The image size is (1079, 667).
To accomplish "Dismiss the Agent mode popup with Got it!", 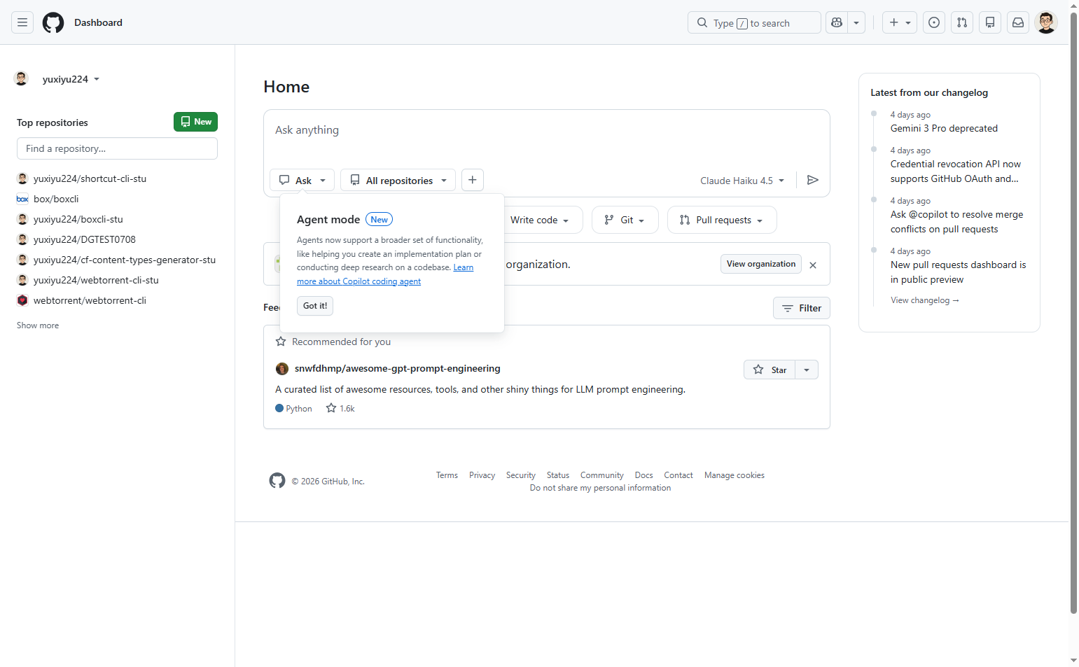I will [x=315, y=306].
